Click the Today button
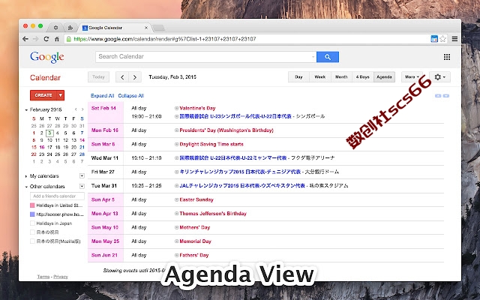 (98, 77)
